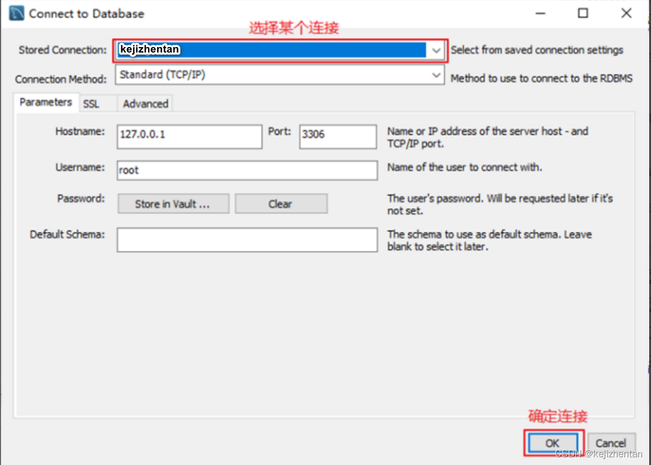The width and height of the screenshot is (651, 465).
Task: Minimize the Connect to Database window
Action: tap(540, 13)
